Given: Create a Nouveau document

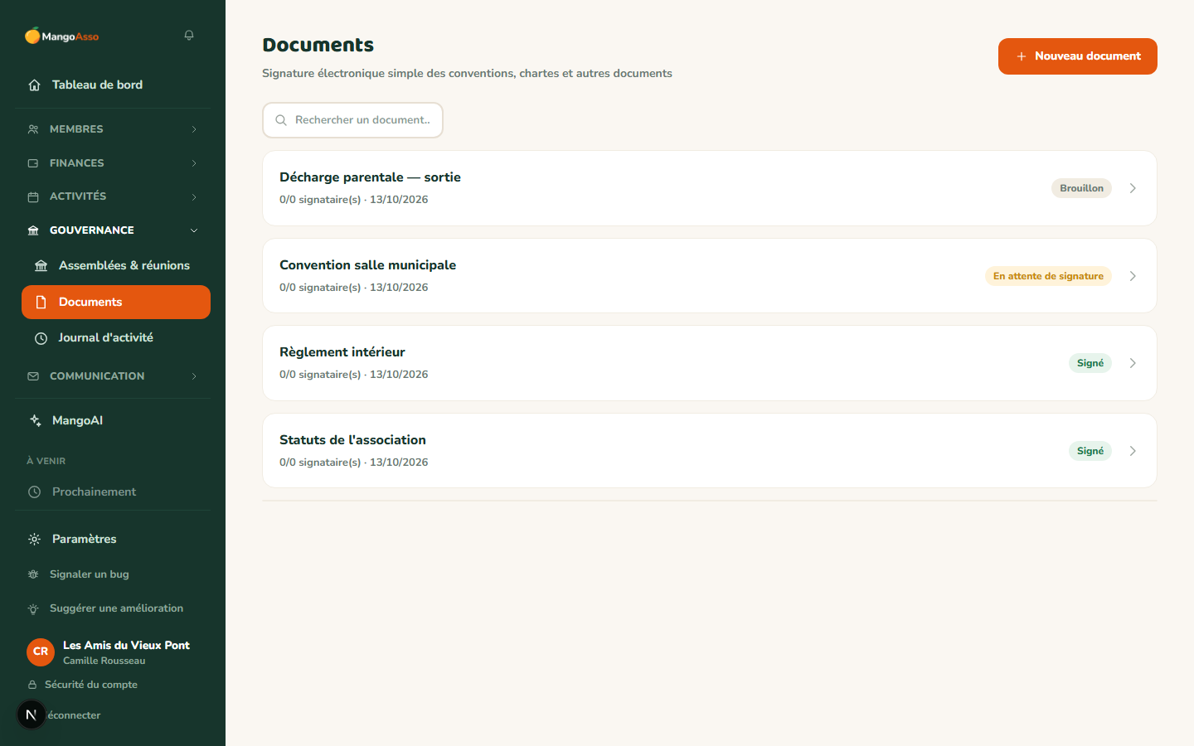Looking at the screenshot, I should click(1078, 56).
